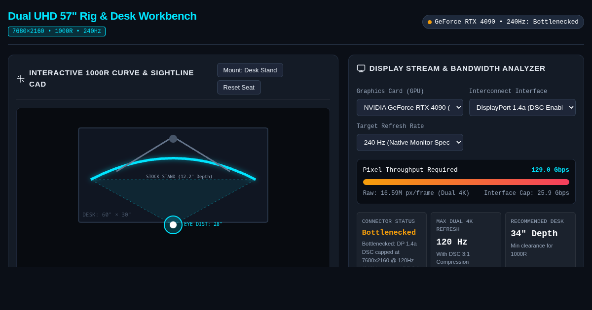Click the cyan curved monitor arc
592x310 pixels.
point(173,159)
